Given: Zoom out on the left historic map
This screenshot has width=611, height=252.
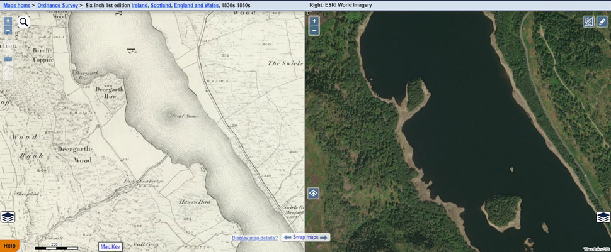Looking at the screenshot, I should click(8, 30).
